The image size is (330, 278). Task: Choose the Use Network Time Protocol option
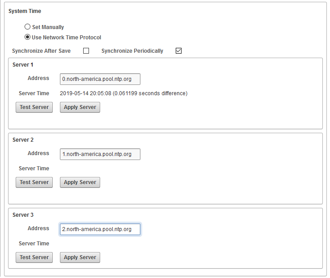[x=28, y=37]
